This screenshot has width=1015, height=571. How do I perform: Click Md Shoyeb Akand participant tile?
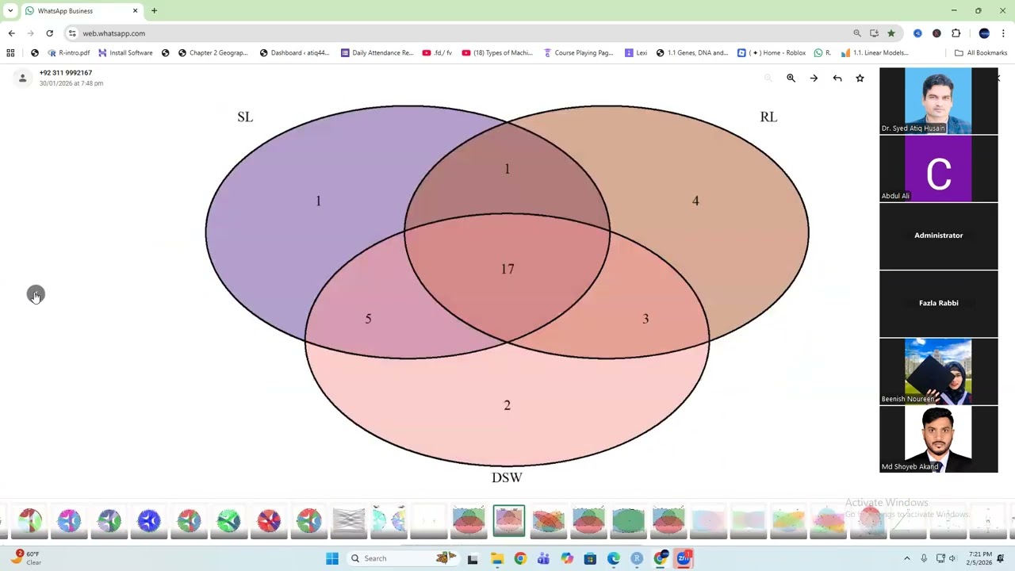[x=939, y=439]
